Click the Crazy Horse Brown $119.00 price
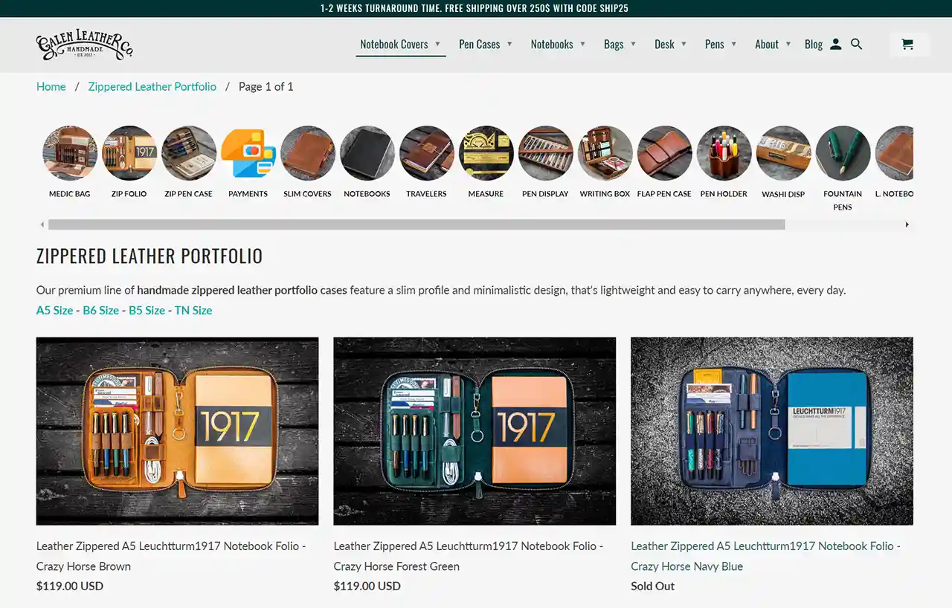The height and width of the screenshot is (608, 952). 70,586
